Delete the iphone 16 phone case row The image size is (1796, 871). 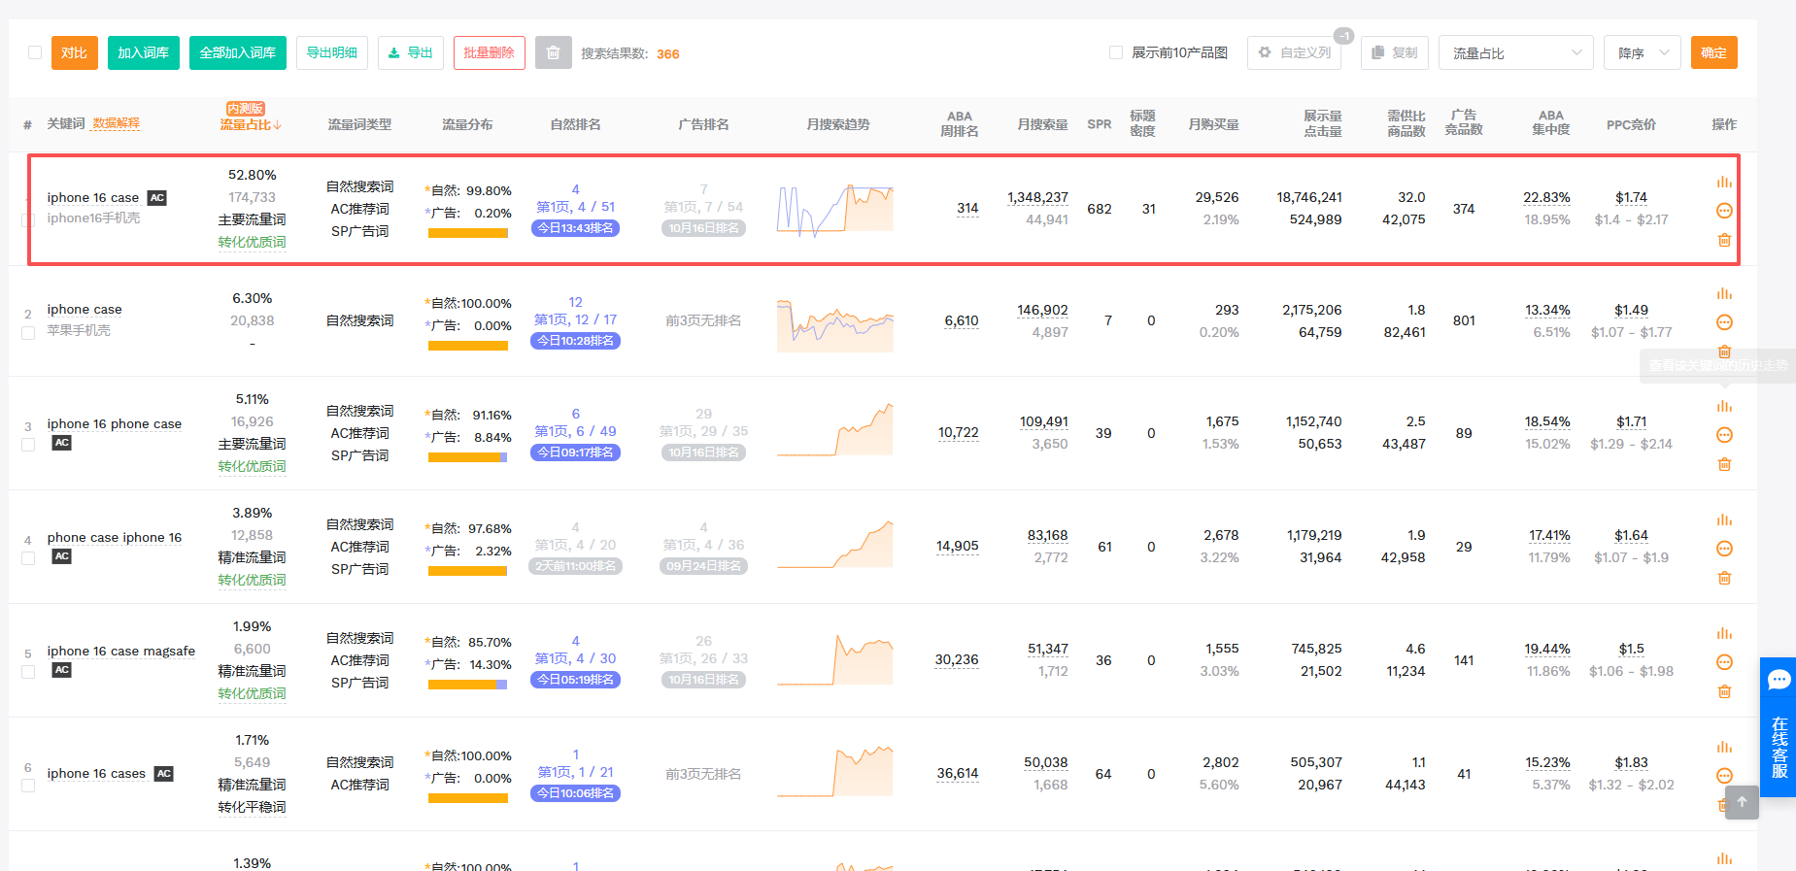(x=1724, y=464)
